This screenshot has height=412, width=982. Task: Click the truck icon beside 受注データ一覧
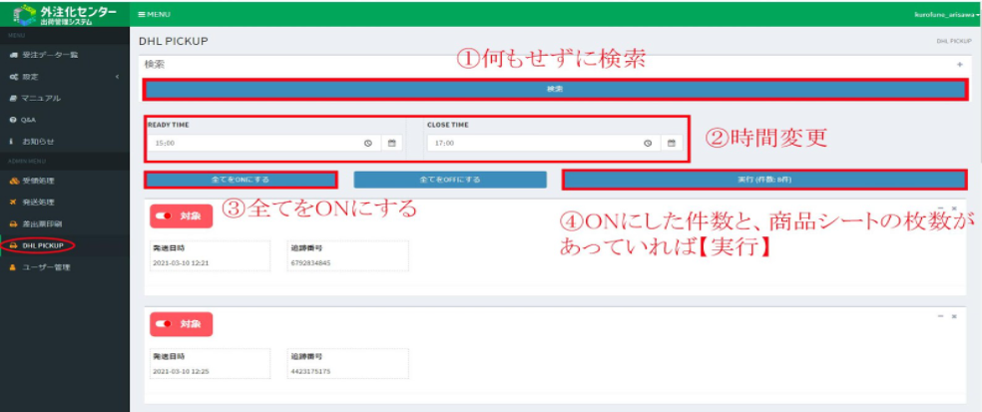(x=13, y=55)
